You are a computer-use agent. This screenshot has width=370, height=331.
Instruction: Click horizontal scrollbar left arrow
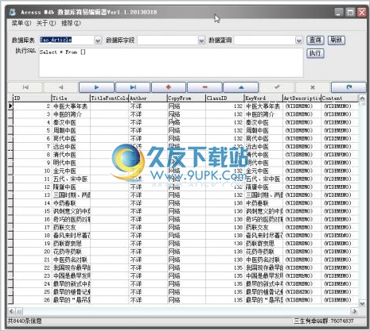(x=11, y=311)
